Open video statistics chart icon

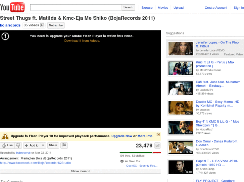click(157, 146)
